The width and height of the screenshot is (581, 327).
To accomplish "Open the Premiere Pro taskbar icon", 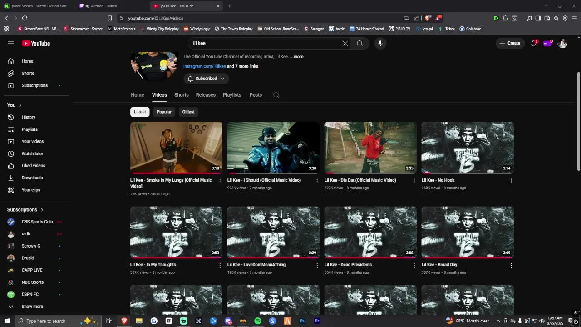I will [x=317, y=321].
